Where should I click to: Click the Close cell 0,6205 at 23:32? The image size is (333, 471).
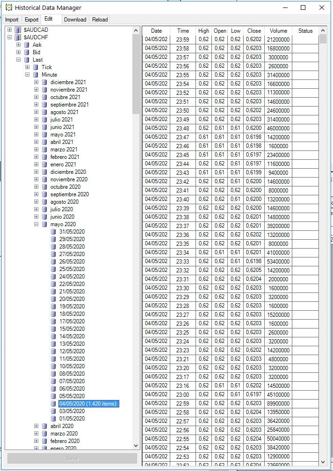tap(254, 270)
